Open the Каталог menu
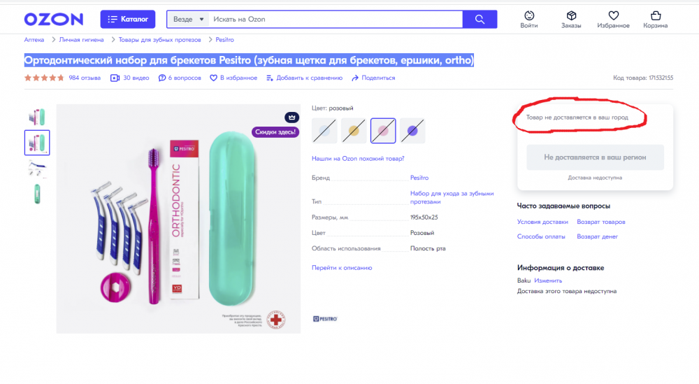 point(128,19)
